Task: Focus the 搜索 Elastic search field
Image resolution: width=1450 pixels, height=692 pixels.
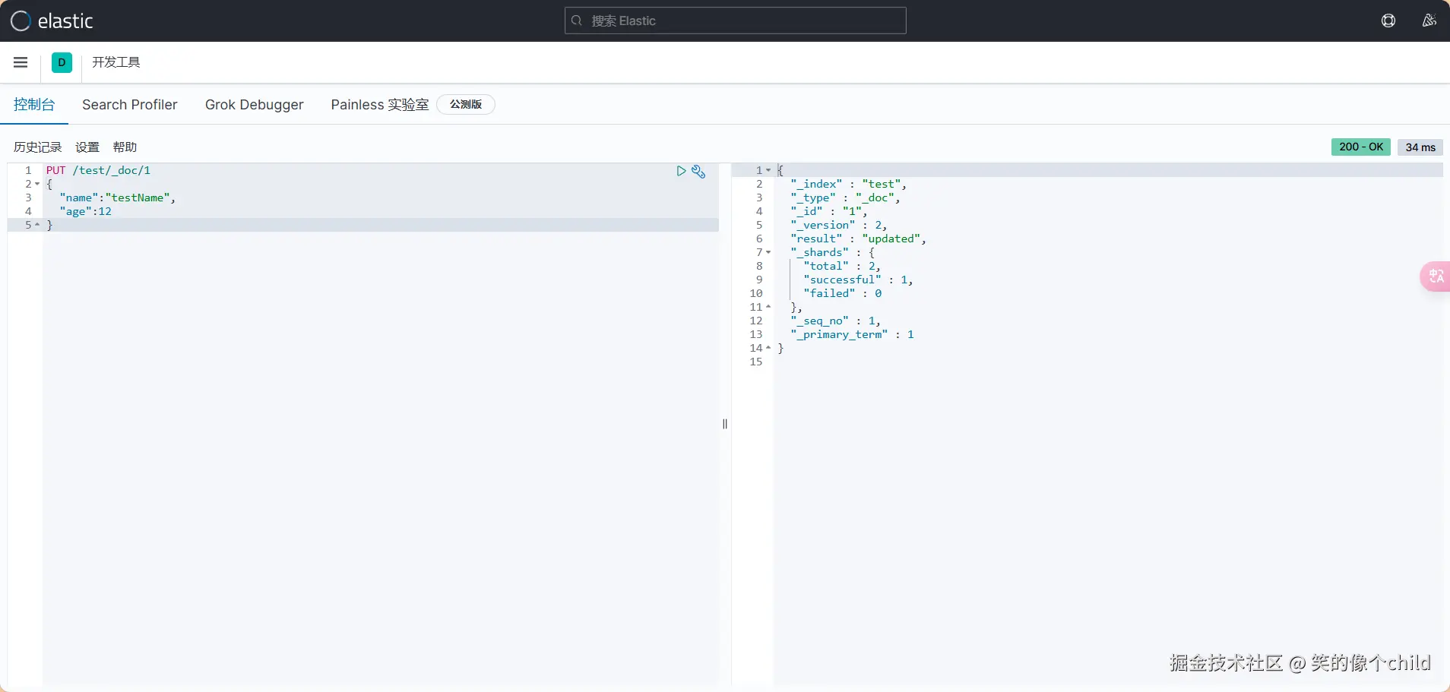Action: 735,21
